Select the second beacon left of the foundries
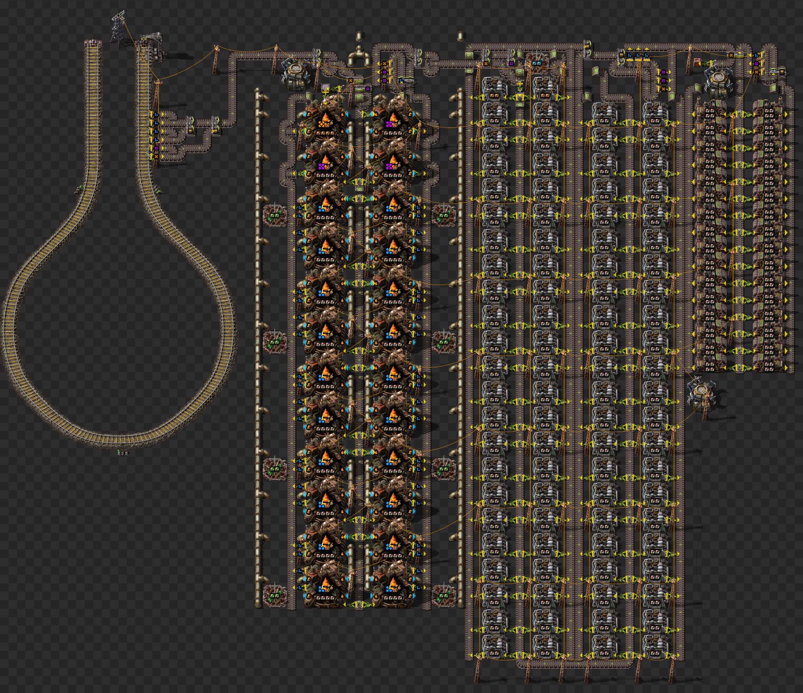This screenshot has width=803, height=693. [x=275, y=342]
